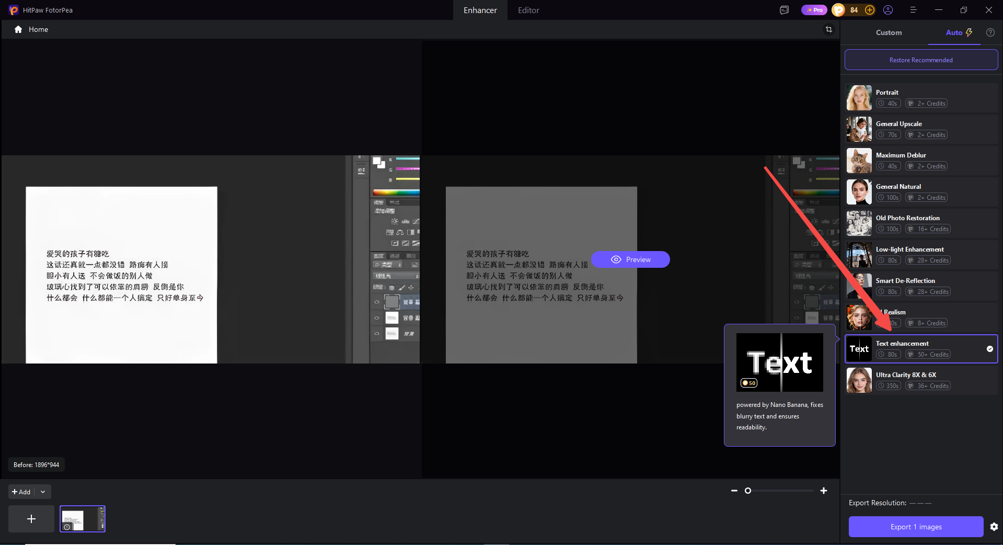Viewport: 1003px width, 545px height.
Task: Click the Pro upgrade badge
Action: [x=814, y=10]
